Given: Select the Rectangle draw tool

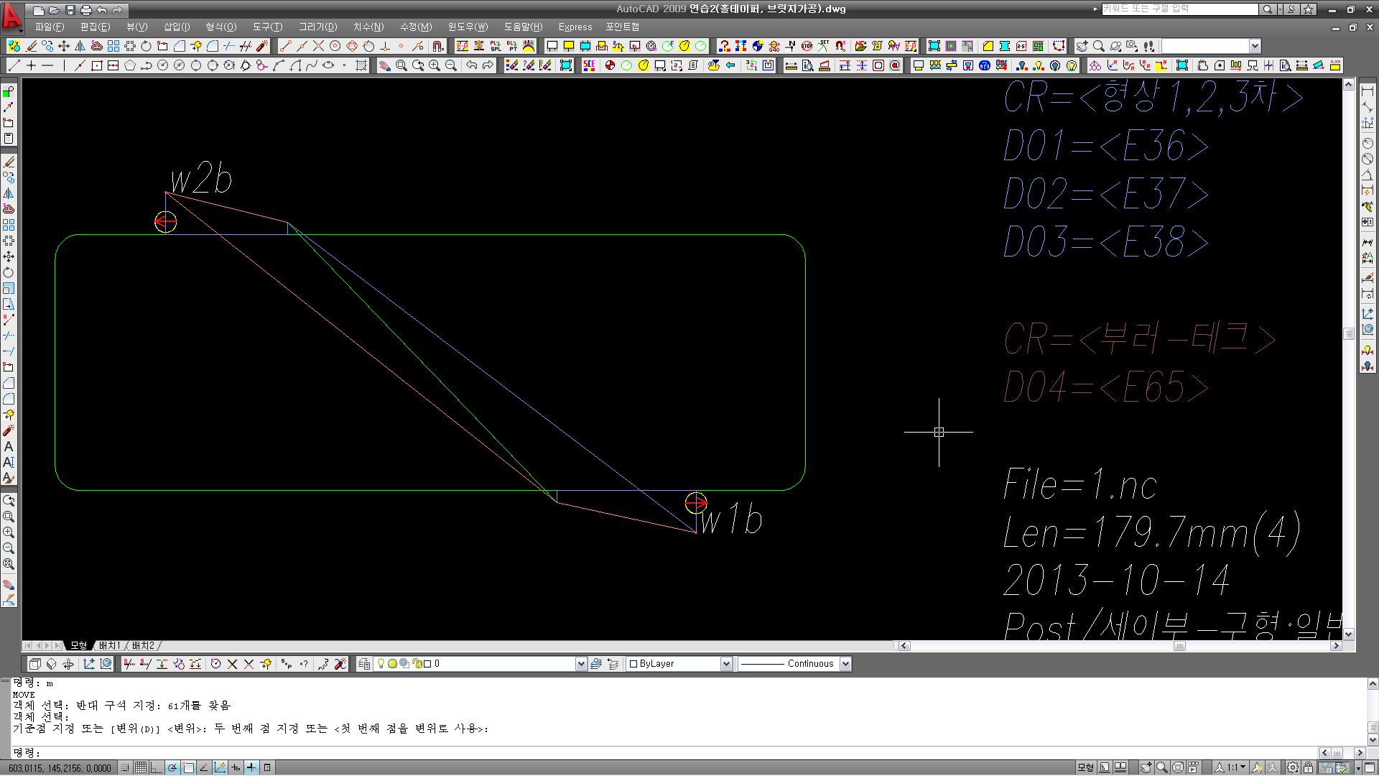Looking at the screenshot, I should point(97,65).
